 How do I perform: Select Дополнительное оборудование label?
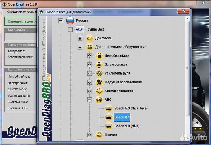click(x=121, y=47)
